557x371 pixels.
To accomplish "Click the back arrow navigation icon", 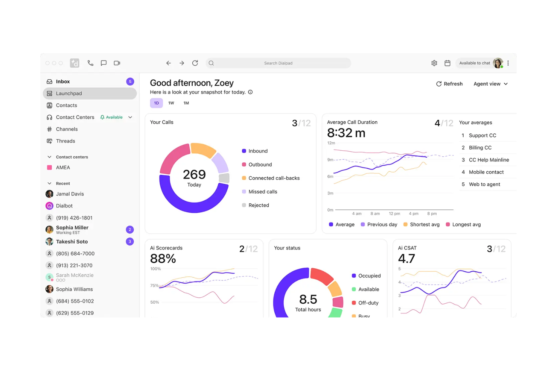I will click(169, 63).
